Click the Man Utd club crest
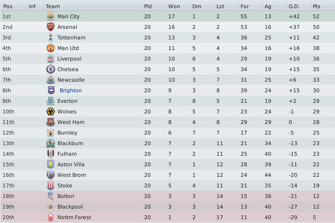 51,48
